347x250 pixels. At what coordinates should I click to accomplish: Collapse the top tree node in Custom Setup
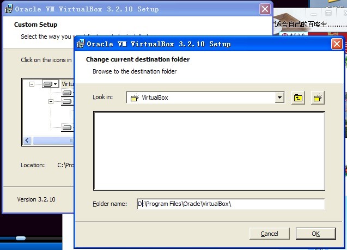(x=32, y=84)
